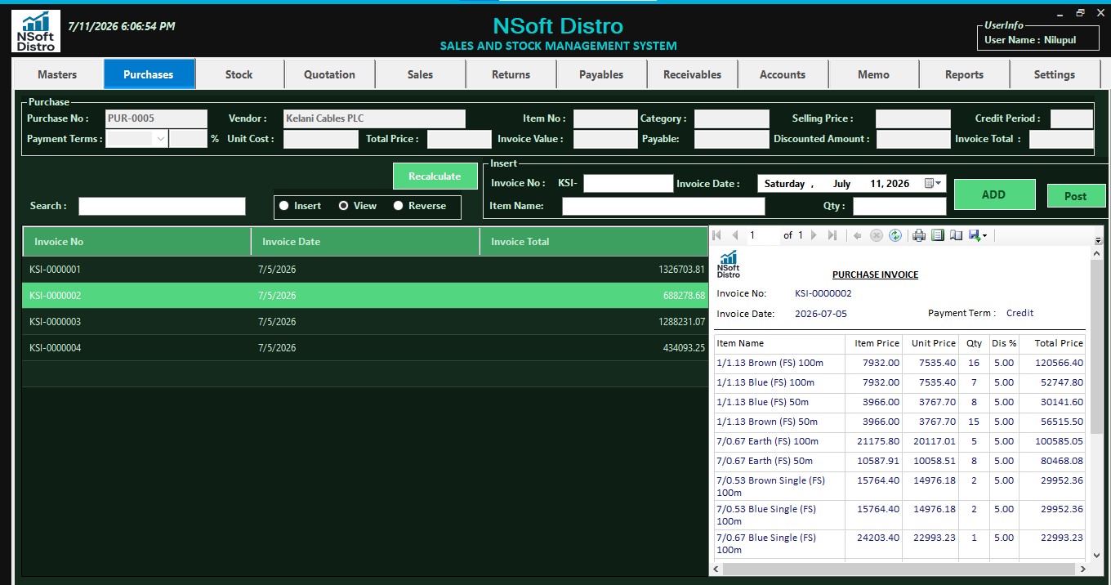Click the Discounted Amount field
The image size is (1111, 585).
pyautogui.click(x=913, y=139)
